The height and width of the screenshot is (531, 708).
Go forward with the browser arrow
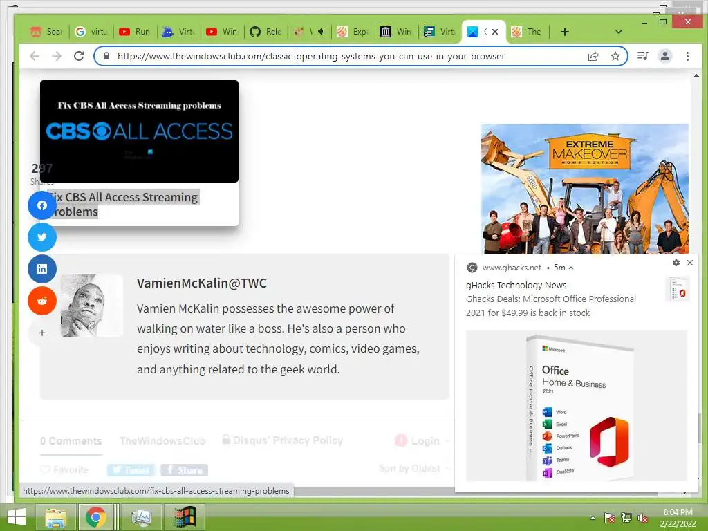[x=57, y=56]
